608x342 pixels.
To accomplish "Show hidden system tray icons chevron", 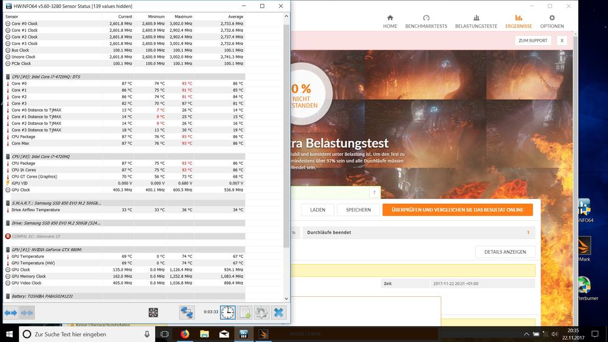I will click(x=527, y=334).
